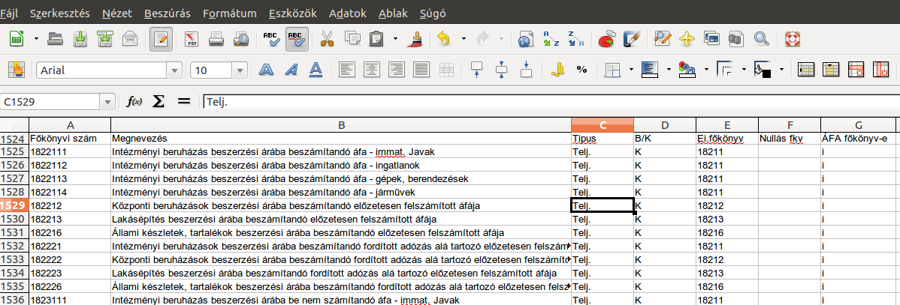This screenshot has width=900, height=305.
Task: Open the Styles and Formatting icon
Action: (x=17, y=70)
